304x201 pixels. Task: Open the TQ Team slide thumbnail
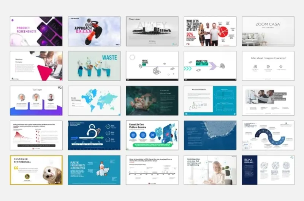[x=36, y=101]
